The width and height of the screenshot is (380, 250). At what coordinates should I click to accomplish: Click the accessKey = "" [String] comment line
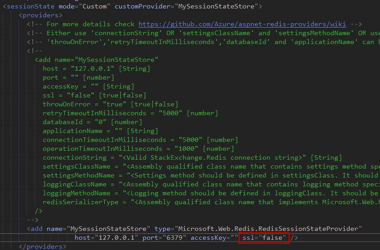click(88, 86)
